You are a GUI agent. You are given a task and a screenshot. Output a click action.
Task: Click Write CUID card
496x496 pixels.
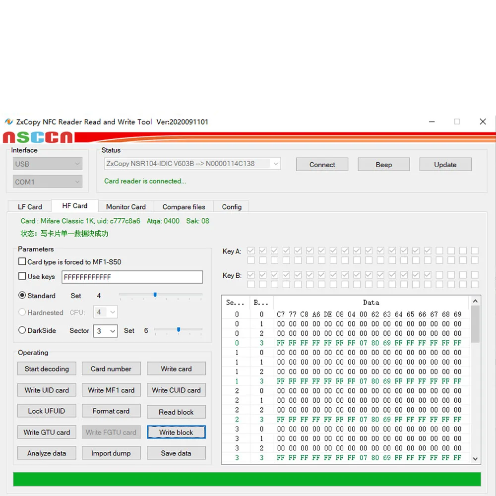click(x=176, y=390)
